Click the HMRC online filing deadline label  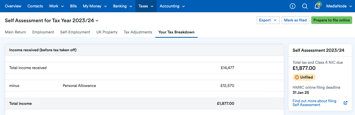(x=316, y=87)
